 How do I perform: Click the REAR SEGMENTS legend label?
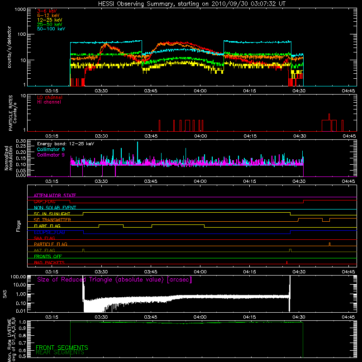click(x=60, y=352)
